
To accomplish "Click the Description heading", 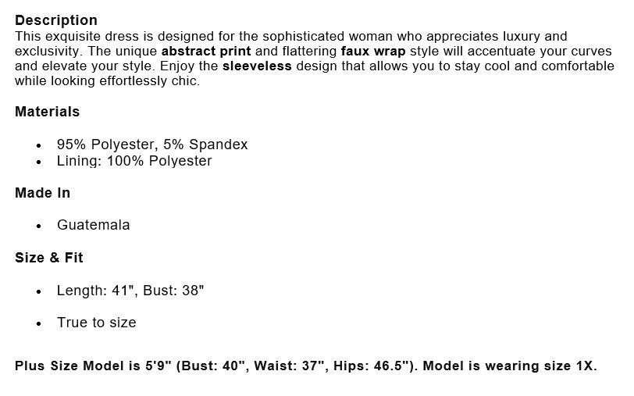I will click(x=56, y=20).
